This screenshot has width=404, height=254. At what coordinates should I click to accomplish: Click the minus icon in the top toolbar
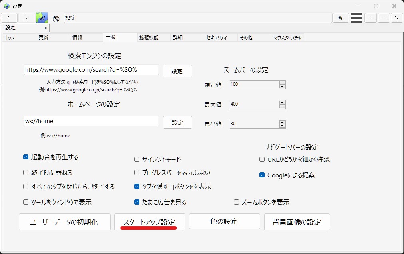click(384, 18)
